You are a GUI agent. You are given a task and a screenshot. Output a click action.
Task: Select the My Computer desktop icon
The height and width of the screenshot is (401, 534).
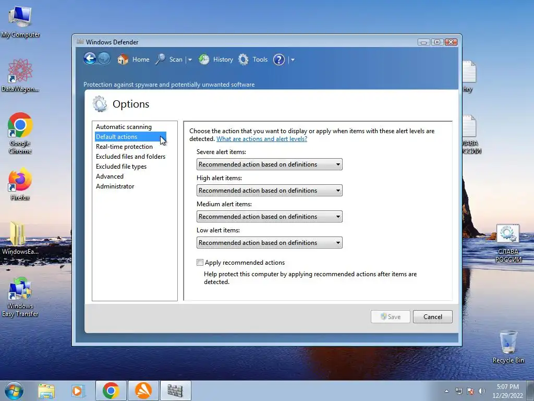tap(20, 21)
